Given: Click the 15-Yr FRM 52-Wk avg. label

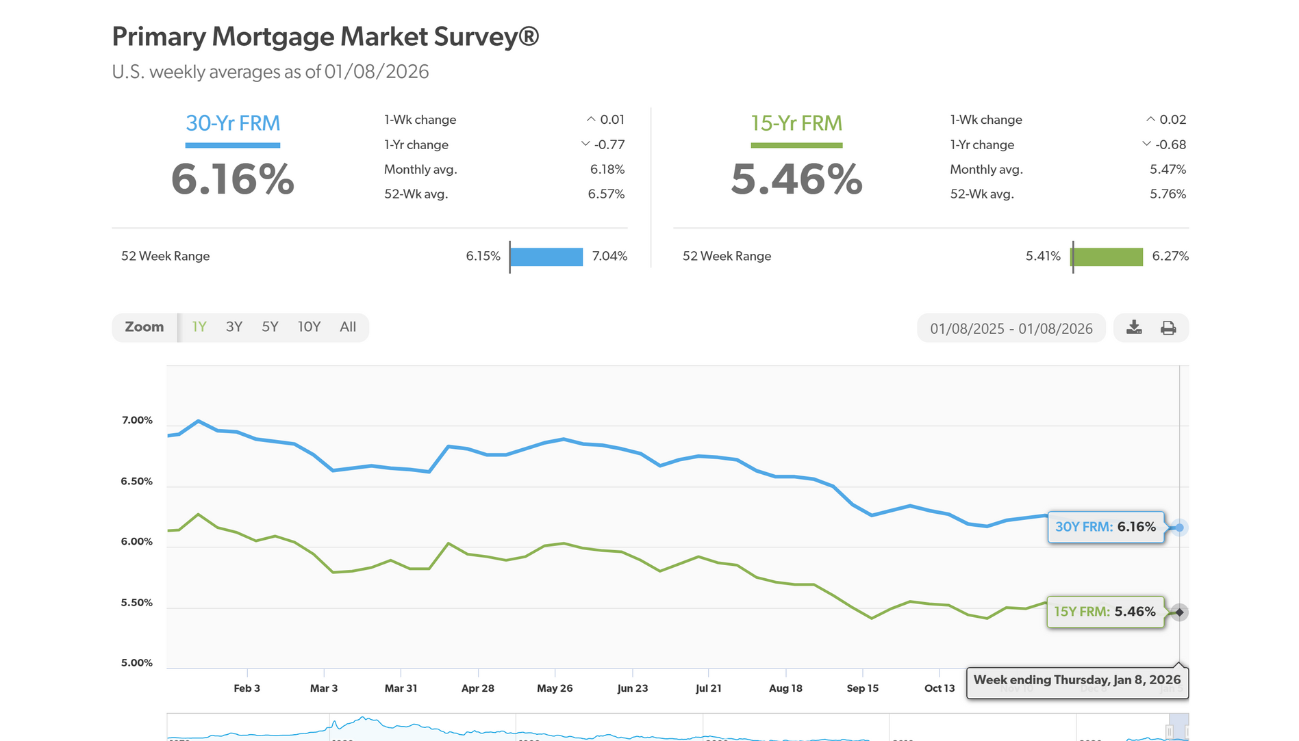Looking at the screenshot, I should click(982, 194).
